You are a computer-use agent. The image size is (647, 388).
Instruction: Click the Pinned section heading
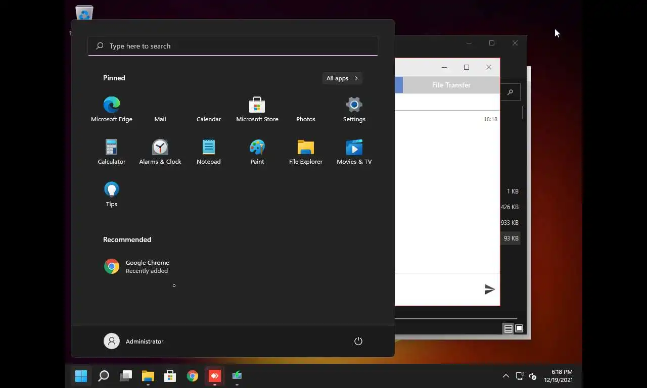click(114, 78)
